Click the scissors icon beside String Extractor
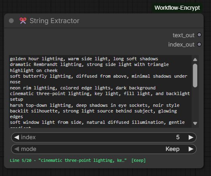Screen dimensions: 211x176 click(23, 21)
